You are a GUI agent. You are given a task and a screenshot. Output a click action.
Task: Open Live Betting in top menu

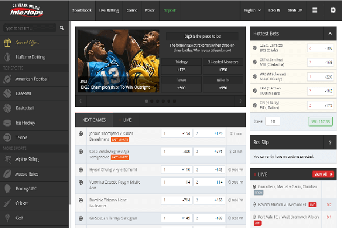(x=109, y=10)
